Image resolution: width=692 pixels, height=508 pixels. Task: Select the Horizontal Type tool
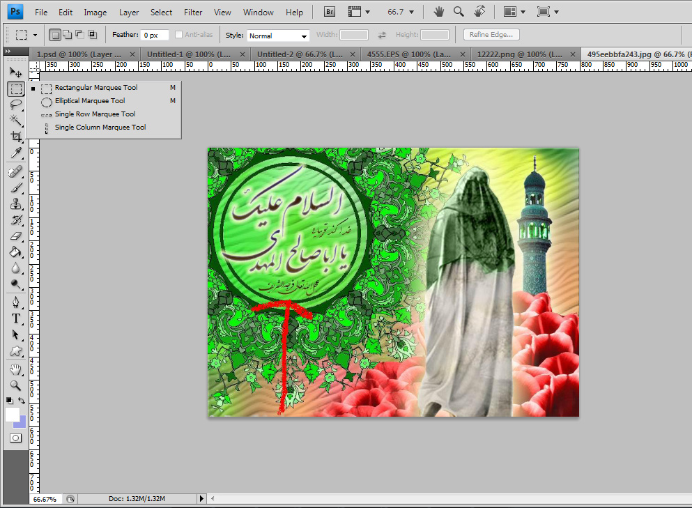[x=16, y=318]
